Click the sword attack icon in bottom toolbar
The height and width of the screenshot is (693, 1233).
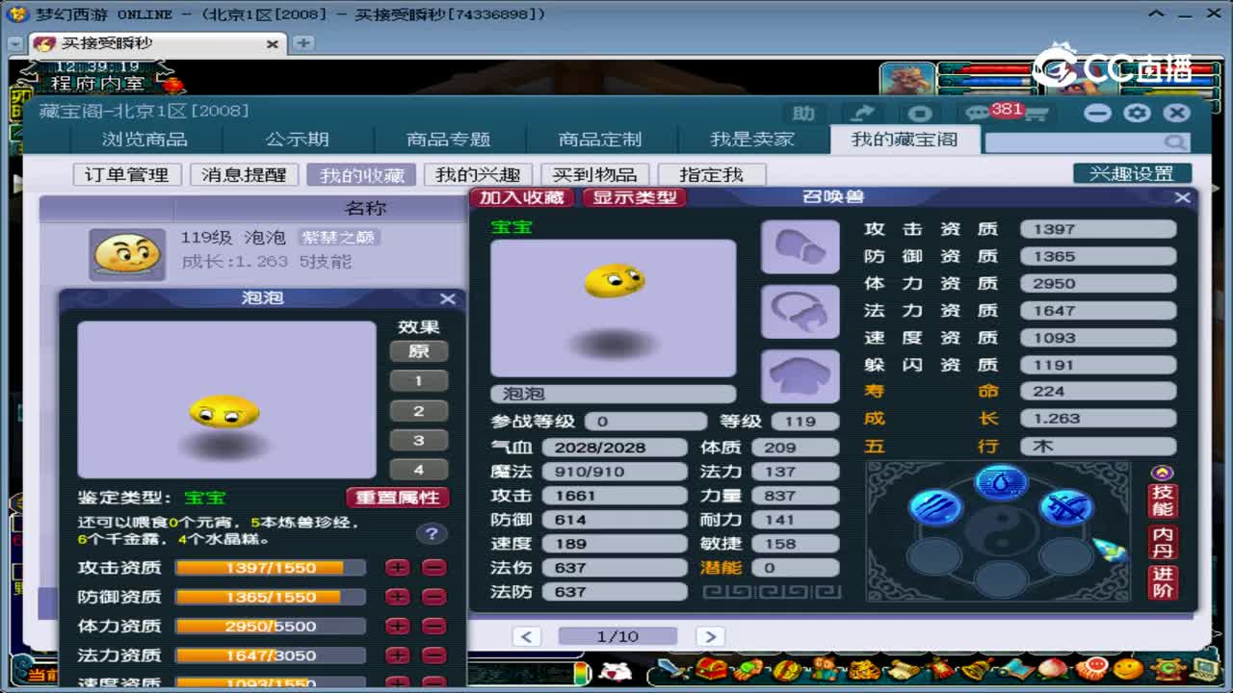[674, 669]
